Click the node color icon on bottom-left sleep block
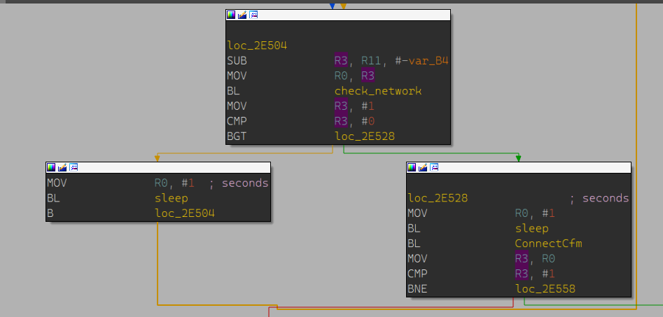The width and height of the screenshot is (663, 317). coord(50,167)
